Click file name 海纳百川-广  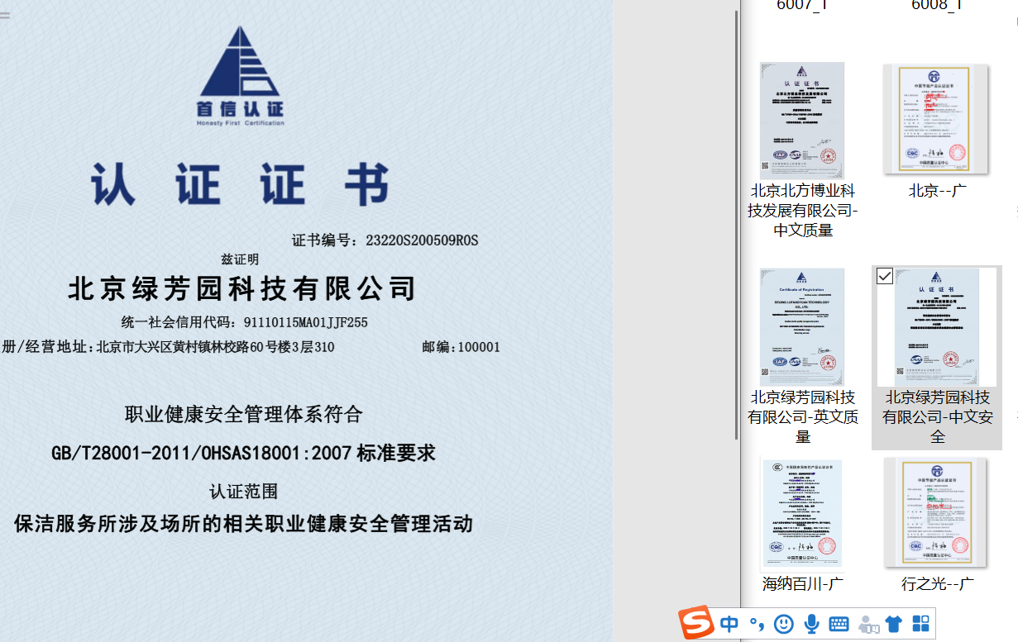pyautogui.click(x=802, y=584)
